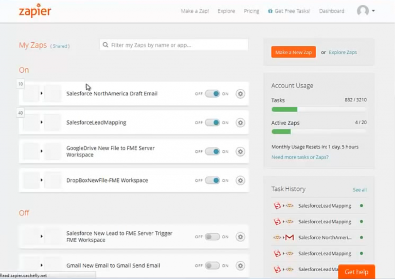Focus the Filter my Zaps search field
Screen dimensions: 395x279
click(x=174, y=45)
